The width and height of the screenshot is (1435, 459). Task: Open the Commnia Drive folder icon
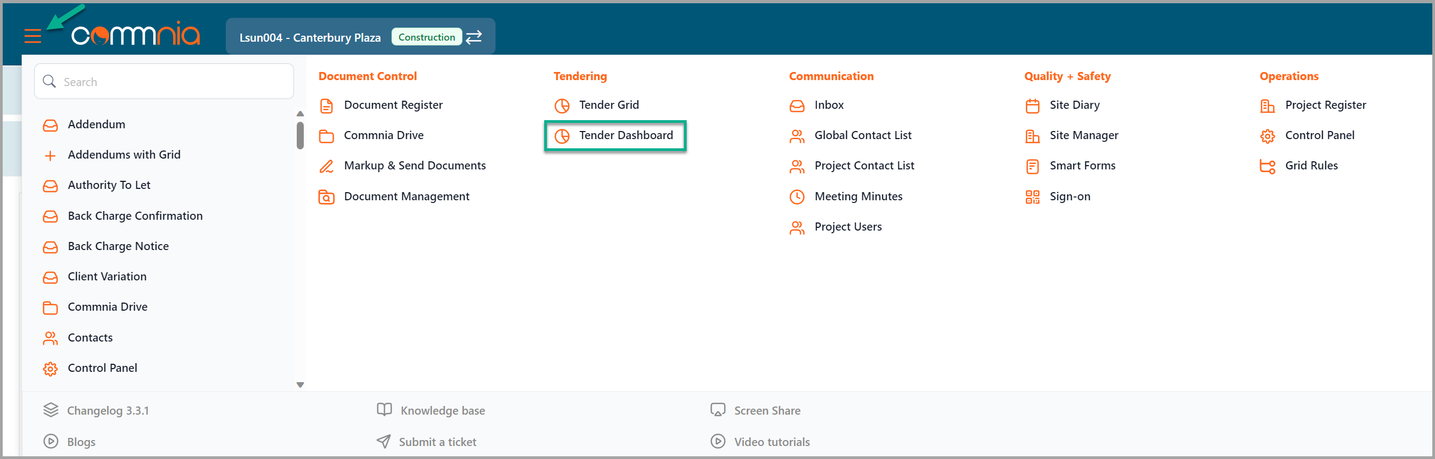tap(327, 135)
